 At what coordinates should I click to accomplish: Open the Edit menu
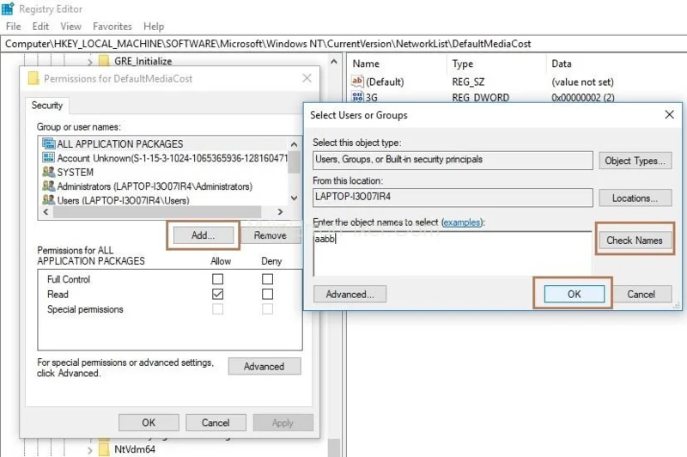(40, 27)
